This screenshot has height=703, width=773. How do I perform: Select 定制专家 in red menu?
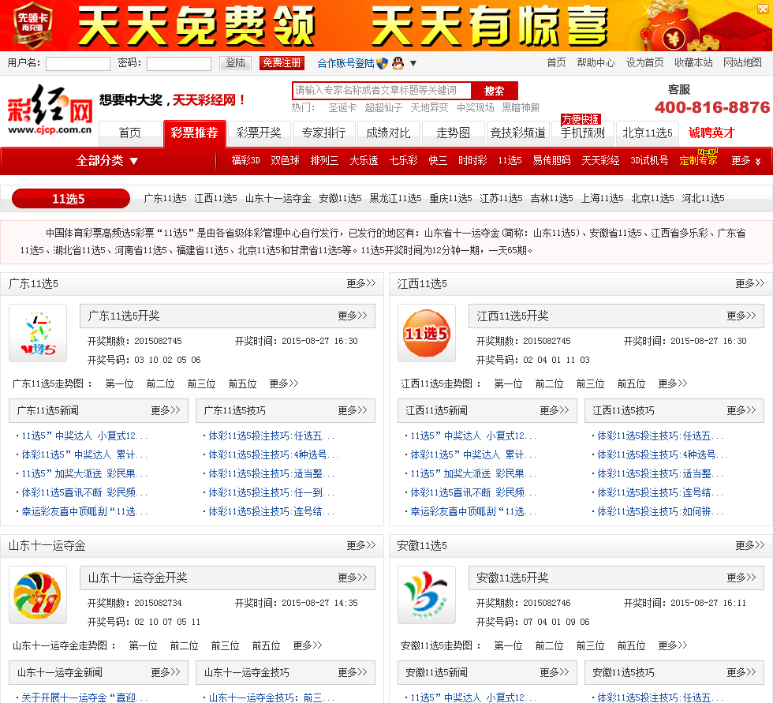click(698, 161)
